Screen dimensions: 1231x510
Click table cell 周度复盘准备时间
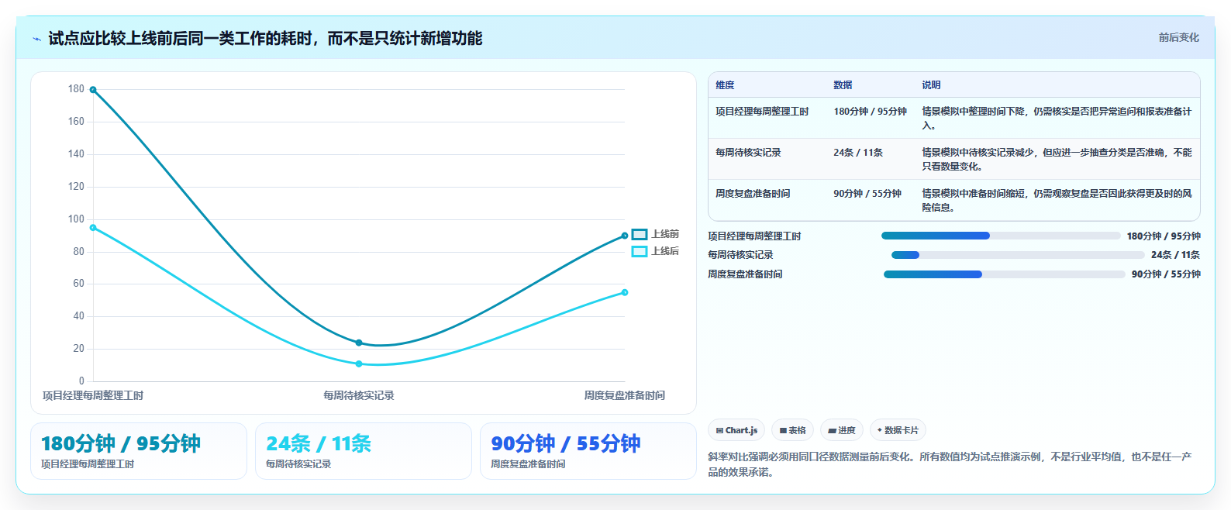[x=753, y=194]
